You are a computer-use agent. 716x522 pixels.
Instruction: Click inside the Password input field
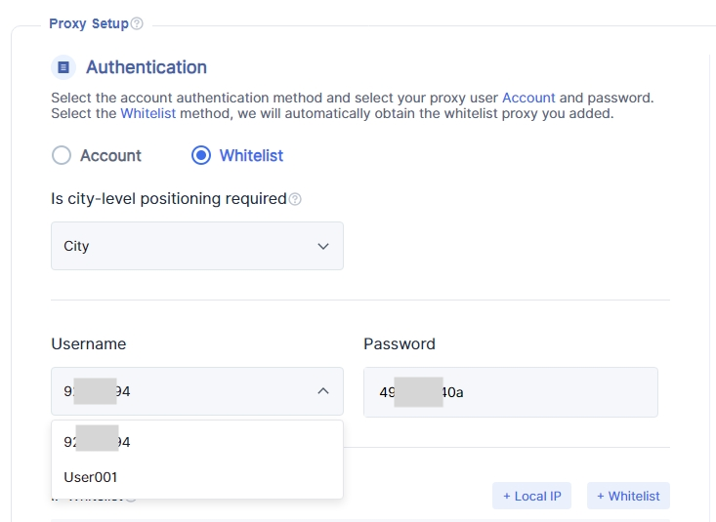pos(547,391)
